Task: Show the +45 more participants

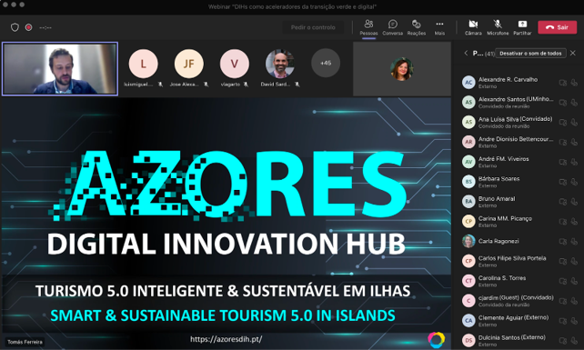Action: pyautogui.click(x=326, y=64)
